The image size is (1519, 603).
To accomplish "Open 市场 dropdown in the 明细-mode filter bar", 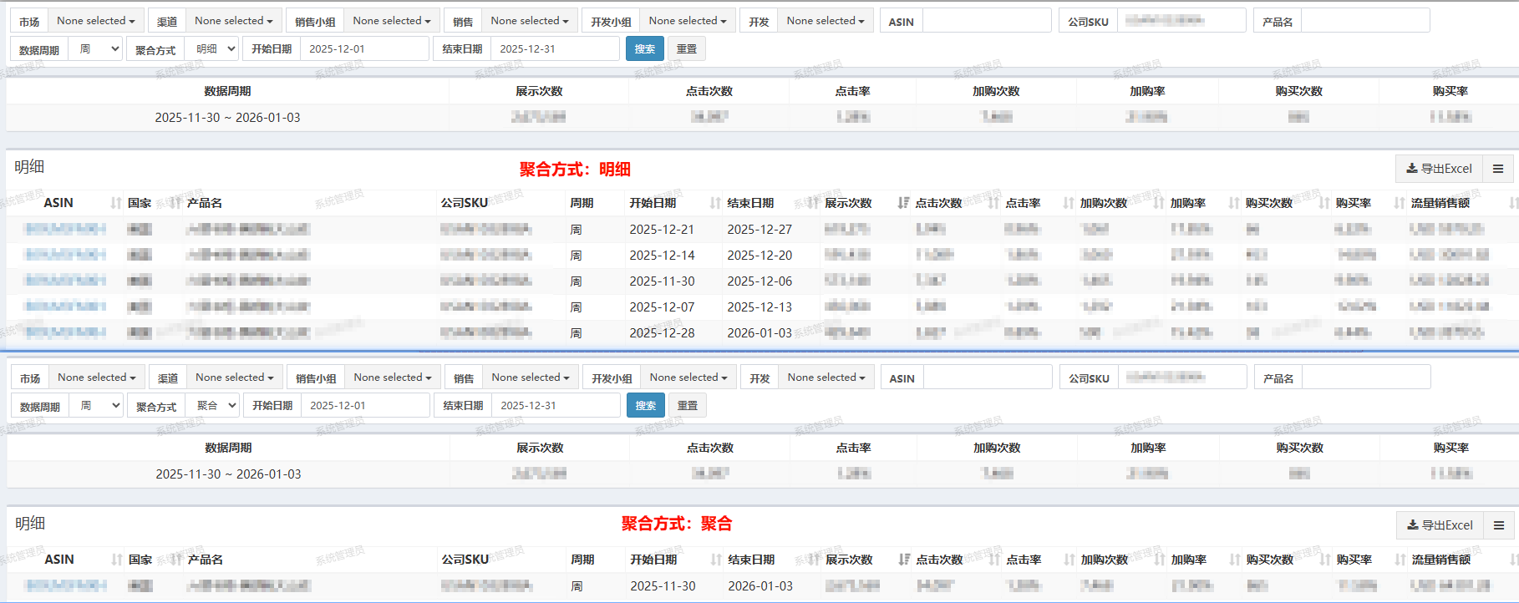I will click(x=96, y=21).
